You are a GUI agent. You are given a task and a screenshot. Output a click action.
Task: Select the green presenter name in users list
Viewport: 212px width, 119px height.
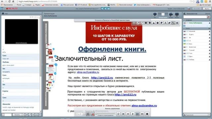pyautogui.click(x=195, y=23)
